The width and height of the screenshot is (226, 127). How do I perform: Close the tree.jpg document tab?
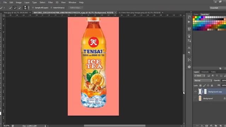[30, 13]
